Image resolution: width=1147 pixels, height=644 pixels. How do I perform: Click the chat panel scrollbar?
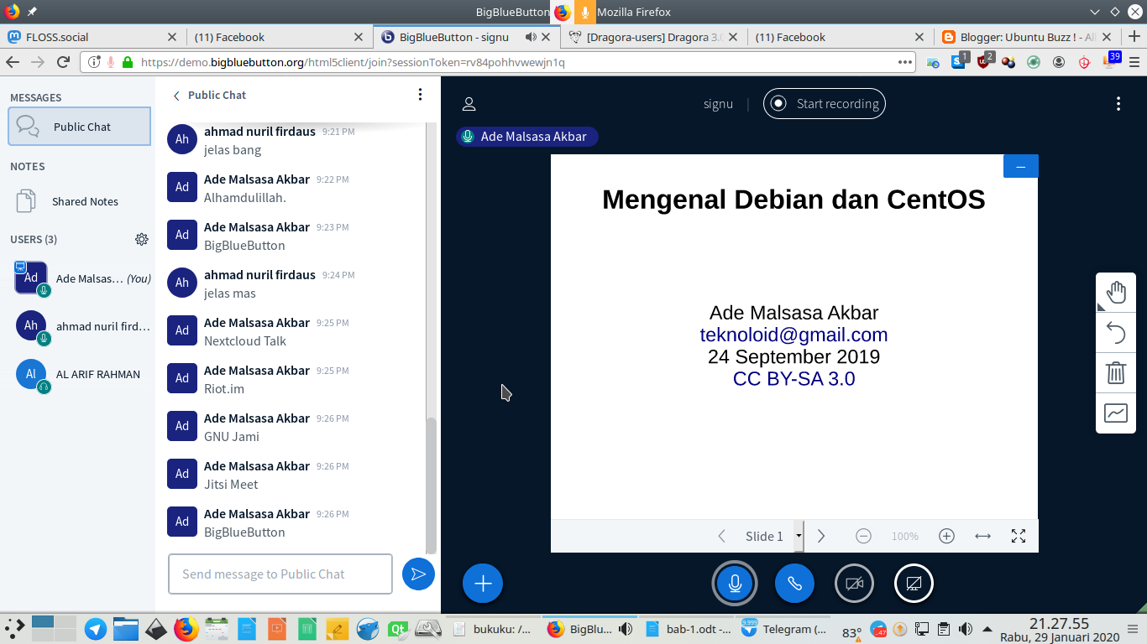[x=432, y=485]
